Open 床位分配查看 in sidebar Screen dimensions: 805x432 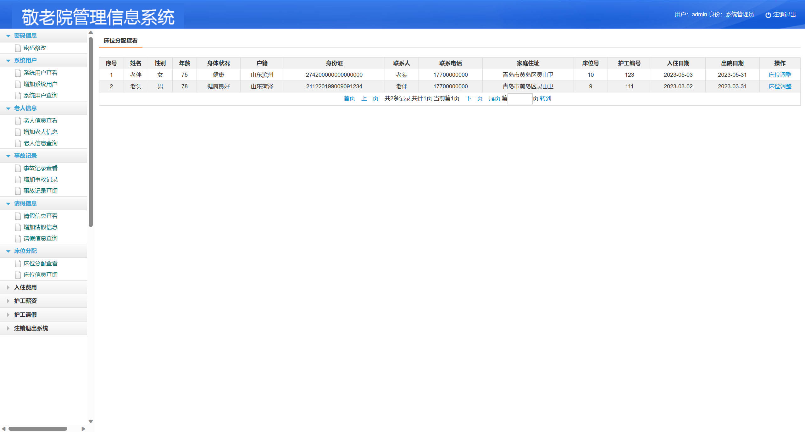tap(40, 263)
